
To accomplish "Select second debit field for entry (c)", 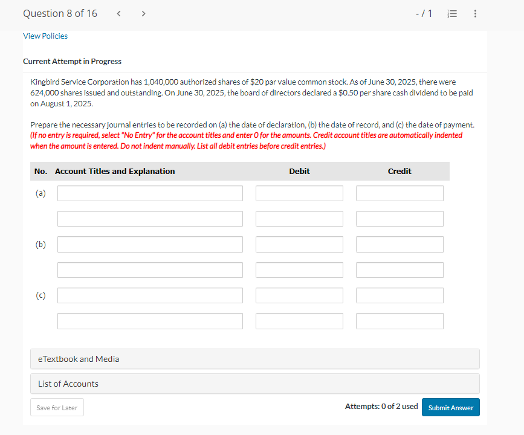I will [299, 321].
